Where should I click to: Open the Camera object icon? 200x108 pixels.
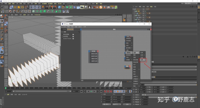pyautogui.click(x=82, y=7)
